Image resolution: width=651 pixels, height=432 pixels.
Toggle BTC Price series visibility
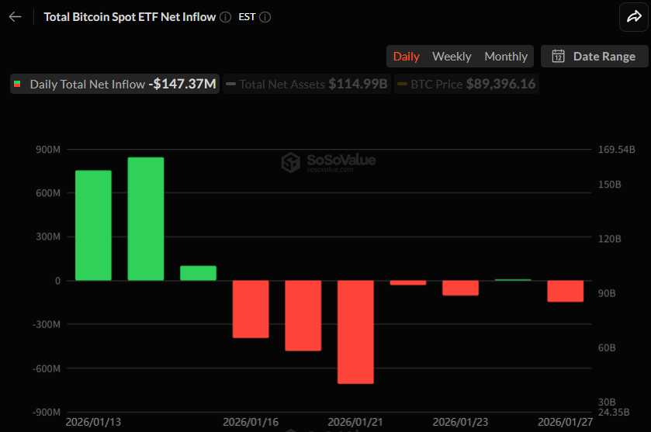pyautogui.click(x=466, y=84)
